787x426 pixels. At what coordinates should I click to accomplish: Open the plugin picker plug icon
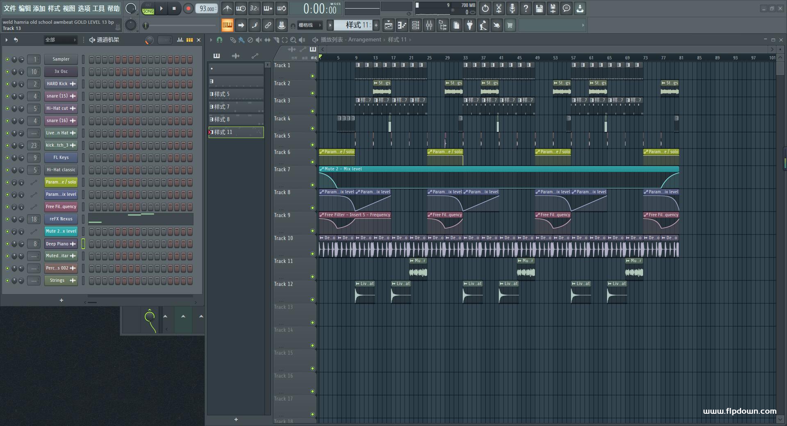(470, 25)
